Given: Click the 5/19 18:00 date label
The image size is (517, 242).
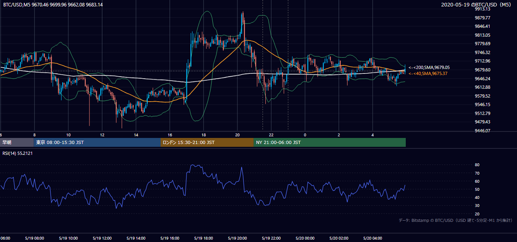Looking at the screenshot, I should [x=203, y=238].
